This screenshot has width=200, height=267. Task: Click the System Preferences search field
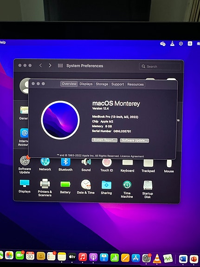click(x=160, y=66)
